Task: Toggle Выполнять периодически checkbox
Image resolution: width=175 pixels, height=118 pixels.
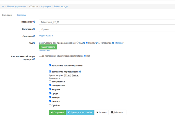Action: tap(50, 71)
